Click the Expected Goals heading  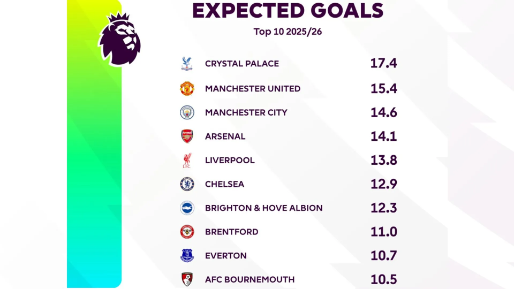click(x=288, y=11)
